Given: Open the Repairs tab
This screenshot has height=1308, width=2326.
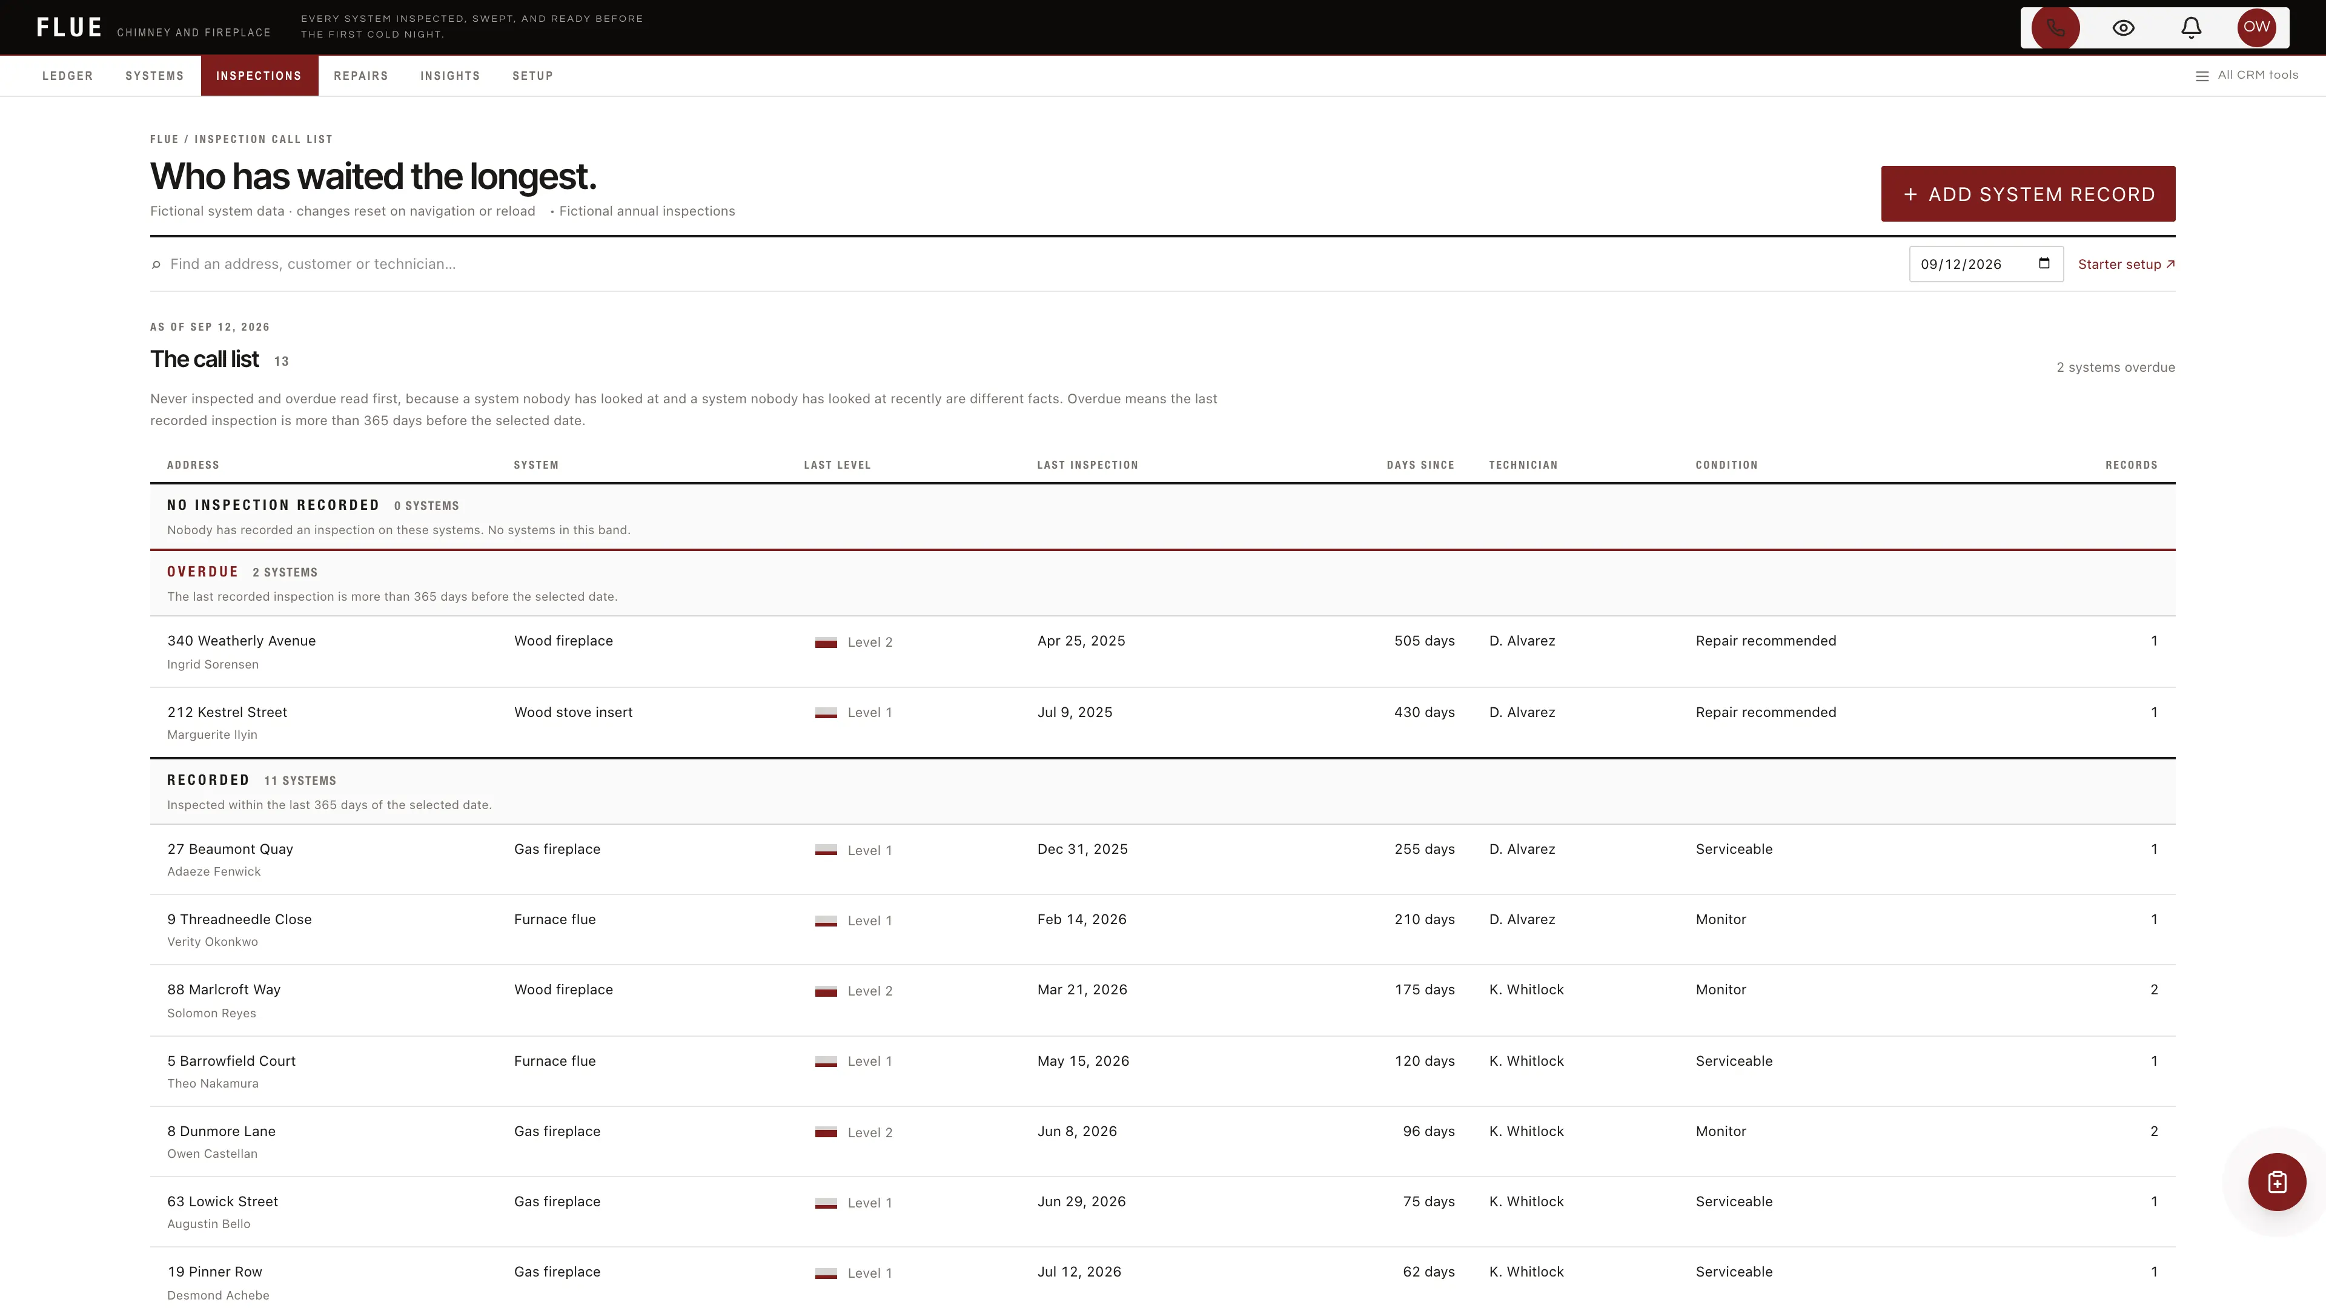Looking at the screenshot, I should (x=361, y=76).
